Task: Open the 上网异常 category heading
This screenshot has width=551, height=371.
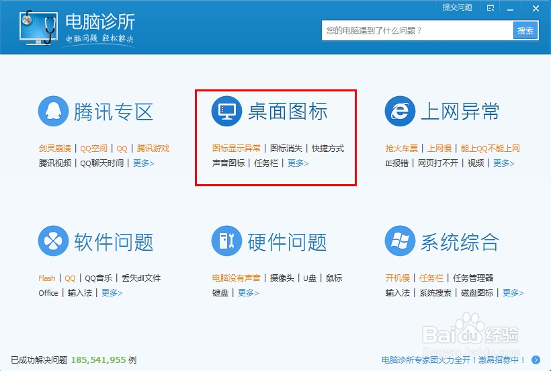Action: (x=460, y=111)
